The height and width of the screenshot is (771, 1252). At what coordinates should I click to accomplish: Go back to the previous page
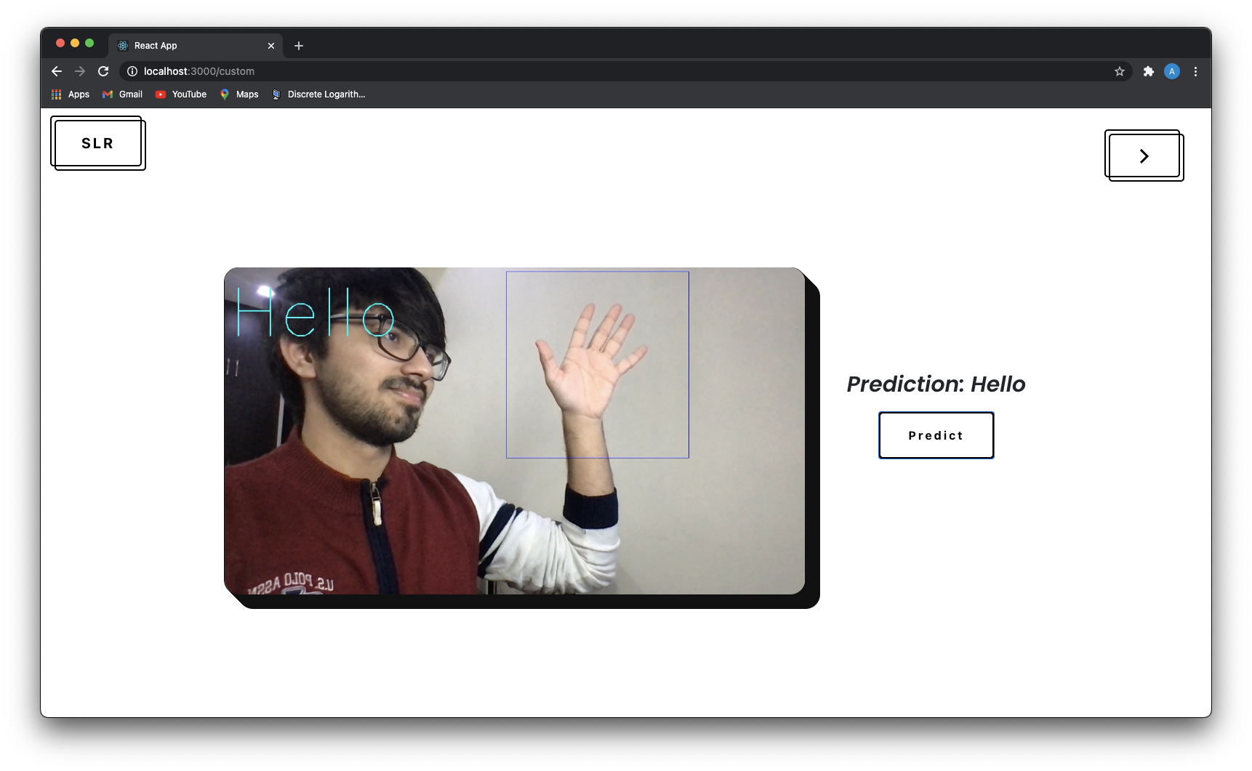pyautogui.click(x=57, y=71)
